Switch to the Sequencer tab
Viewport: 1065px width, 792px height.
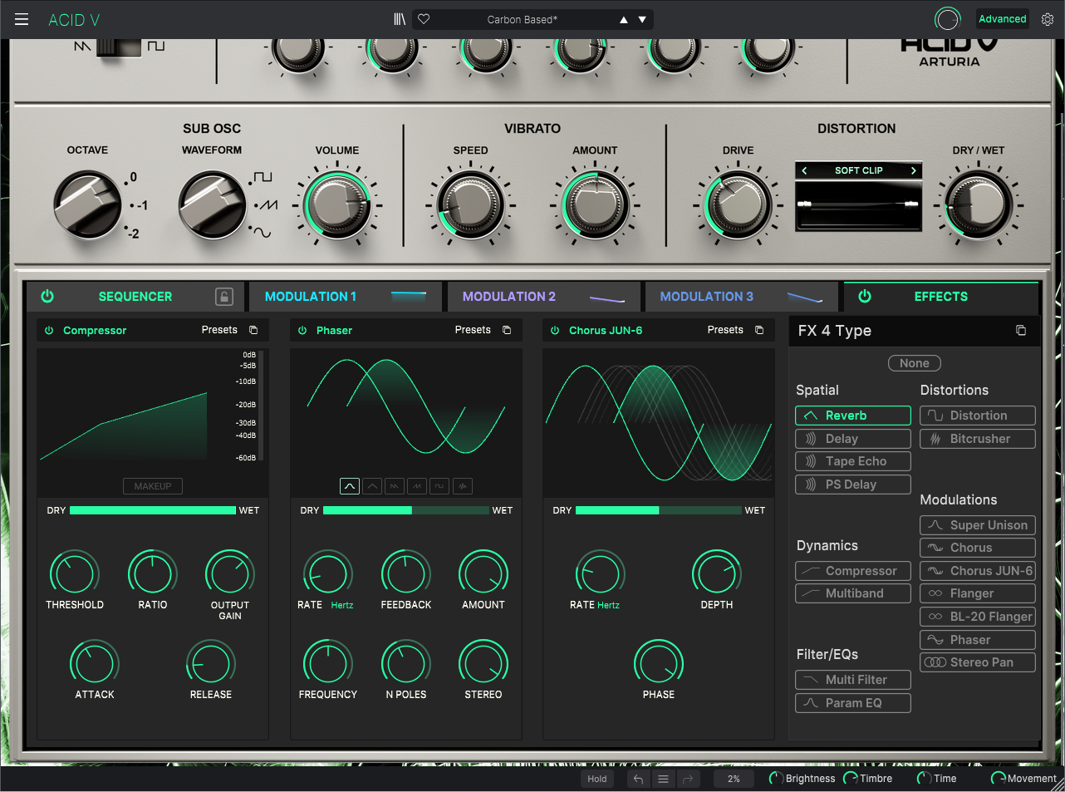point(135,297)
